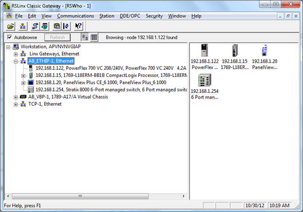Click the PowerFlex drive icon in tree
303x212 pixels.
point(31,68)
